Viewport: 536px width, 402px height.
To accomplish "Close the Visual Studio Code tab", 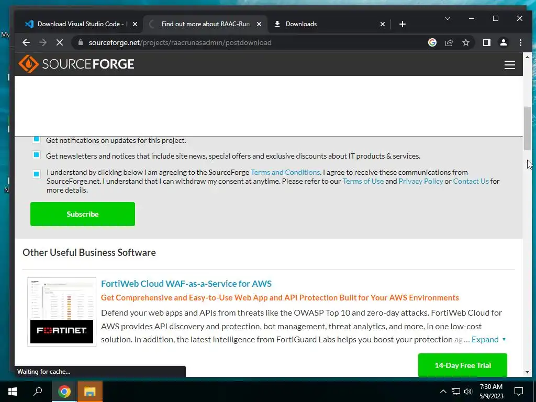I will tap(135, 24).
